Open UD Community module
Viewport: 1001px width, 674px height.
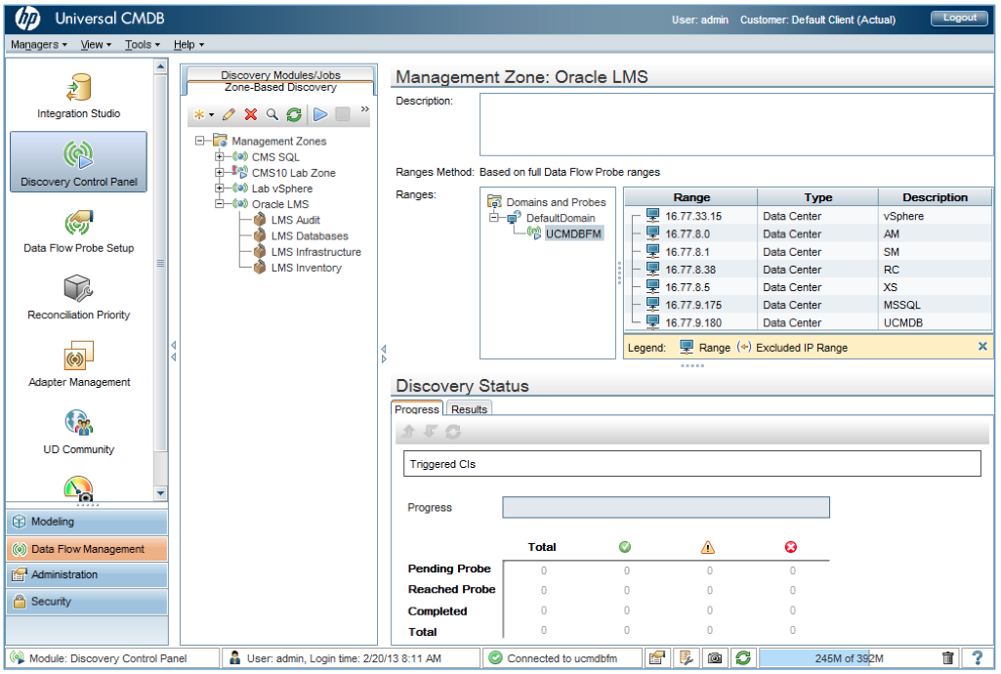78,432
